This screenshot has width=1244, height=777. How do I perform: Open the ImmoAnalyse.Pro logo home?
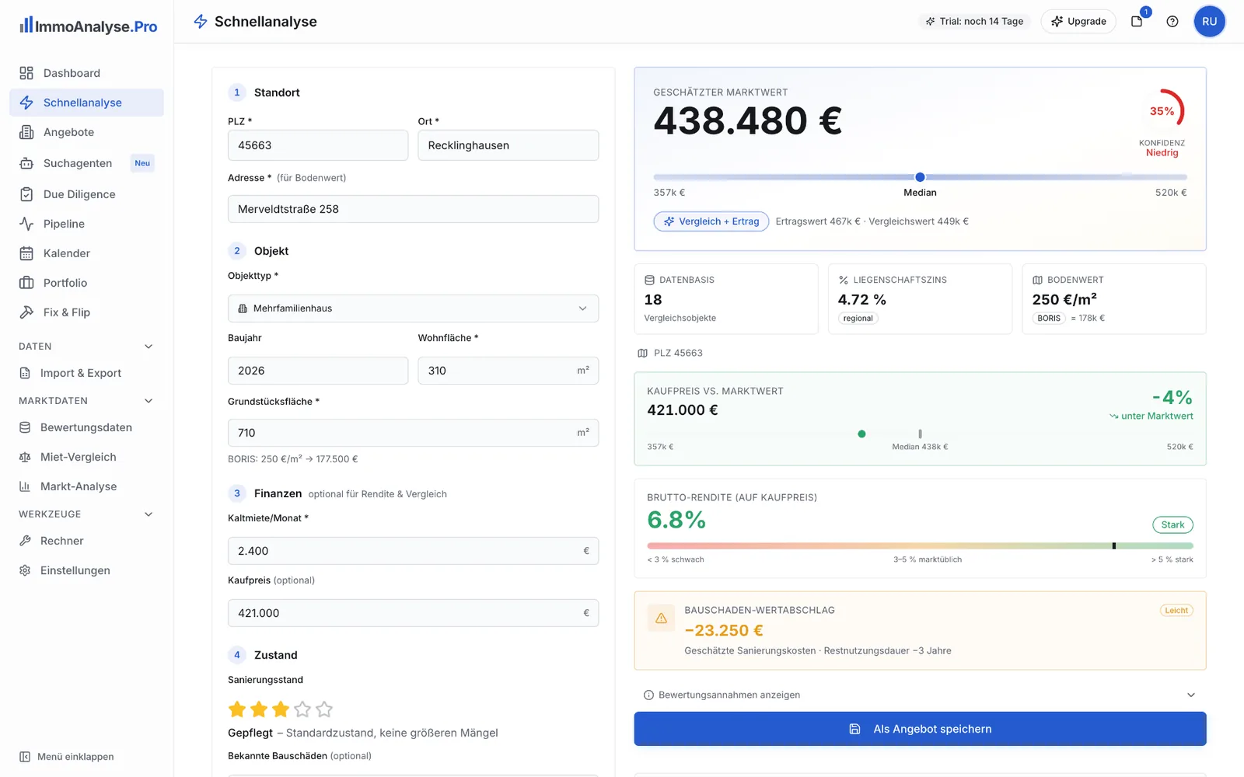[89, 26]
